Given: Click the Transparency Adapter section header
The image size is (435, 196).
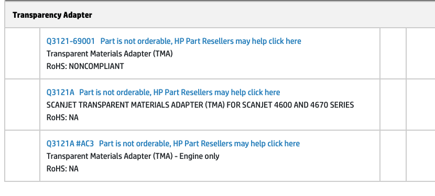Looking at the screenshot, I should point(52,15).
